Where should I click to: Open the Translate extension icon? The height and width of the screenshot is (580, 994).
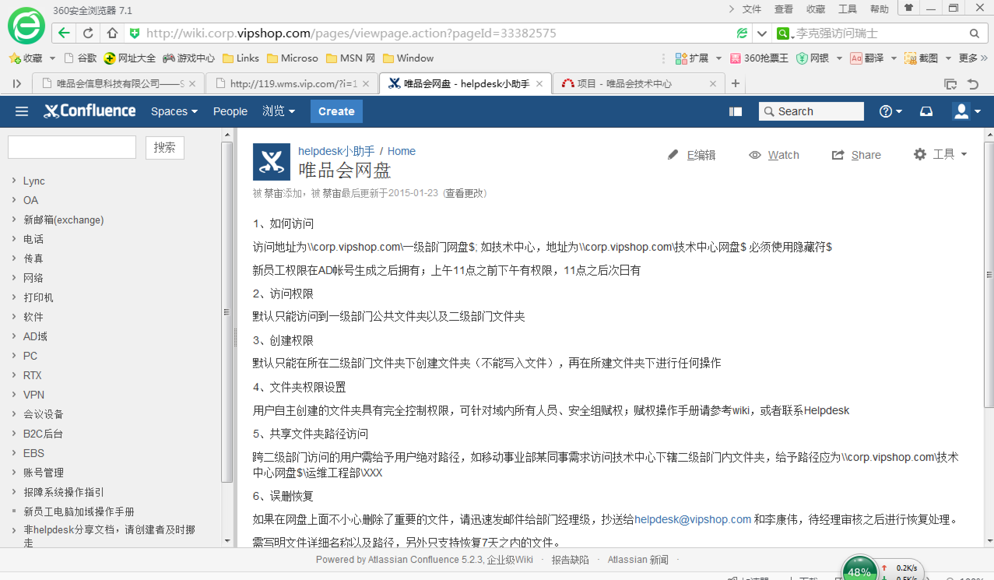click(x=855, y=58)
